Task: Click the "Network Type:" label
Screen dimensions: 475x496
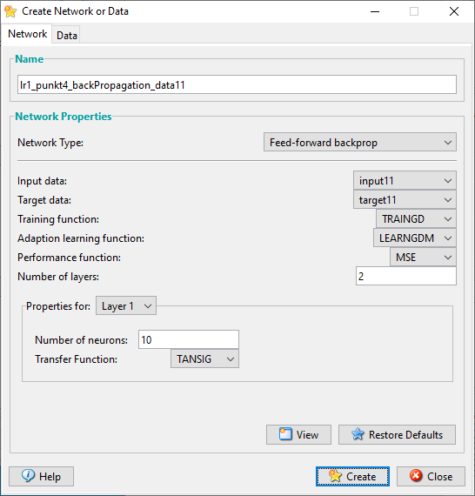Action: 50,143
